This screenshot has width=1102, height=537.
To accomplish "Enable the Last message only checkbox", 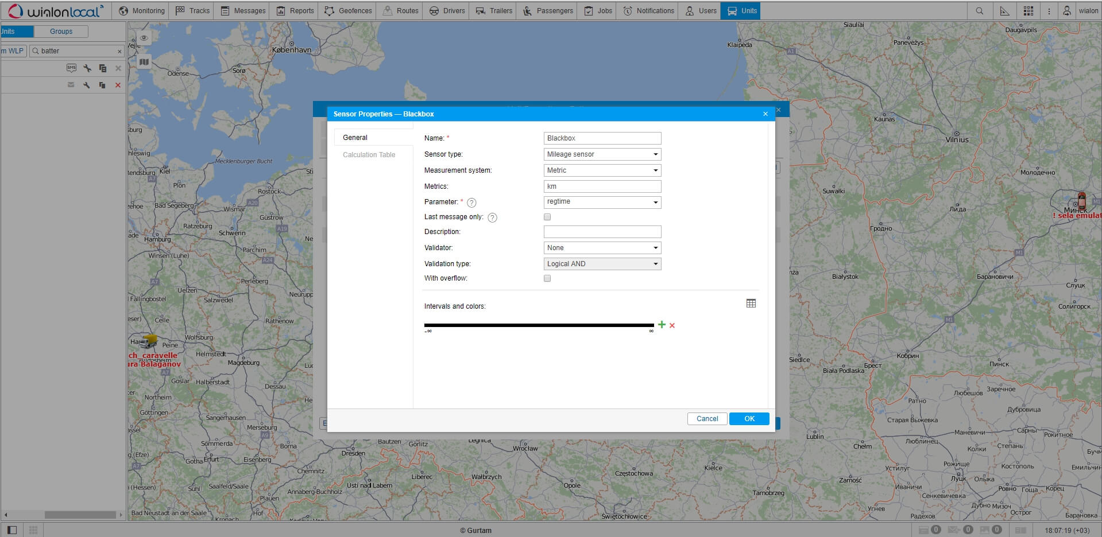I will pyautogui.click(x=547, y=217).
